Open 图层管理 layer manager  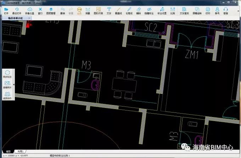pos(51,11)
